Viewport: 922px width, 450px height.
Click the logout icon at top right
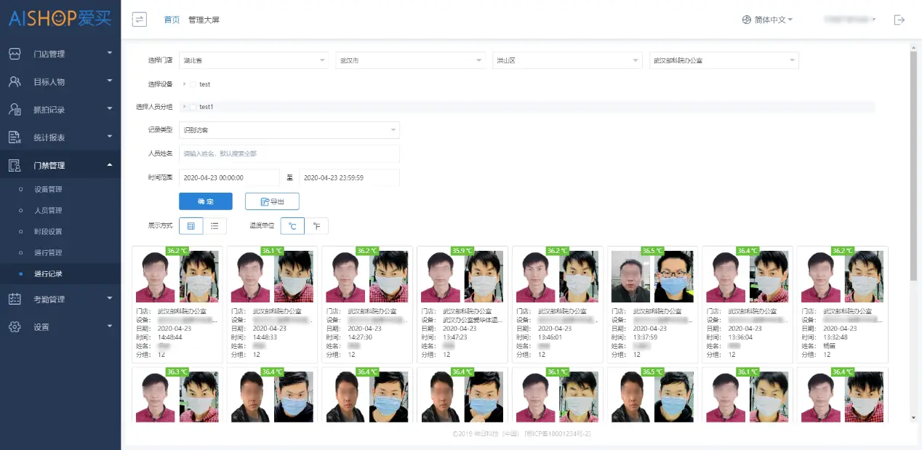pos(899,20)
